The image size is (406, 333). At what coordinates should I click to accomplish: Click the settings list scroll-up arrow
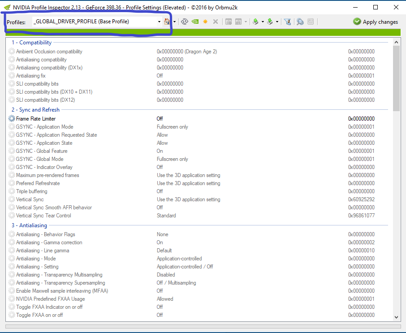(396, 42)
